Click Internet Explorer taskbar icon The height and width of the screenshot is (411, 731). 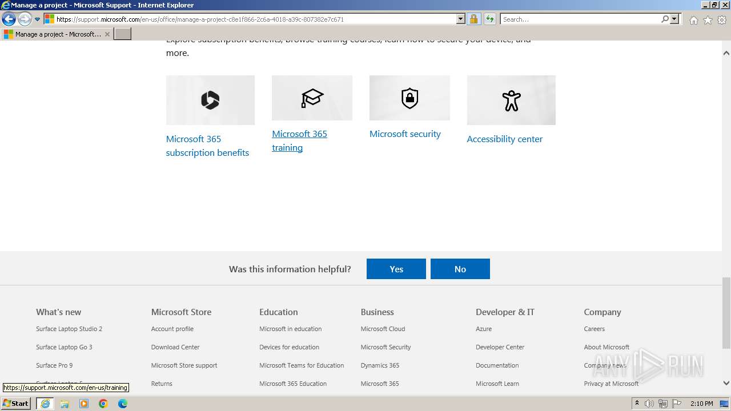[45, 404]
